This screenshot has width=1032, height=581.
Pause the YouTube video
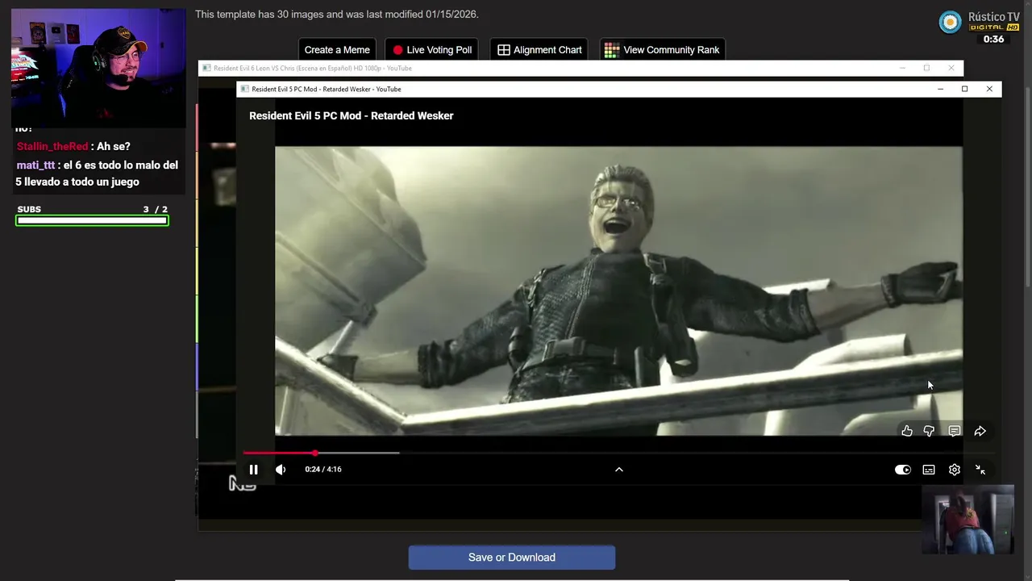253,470
